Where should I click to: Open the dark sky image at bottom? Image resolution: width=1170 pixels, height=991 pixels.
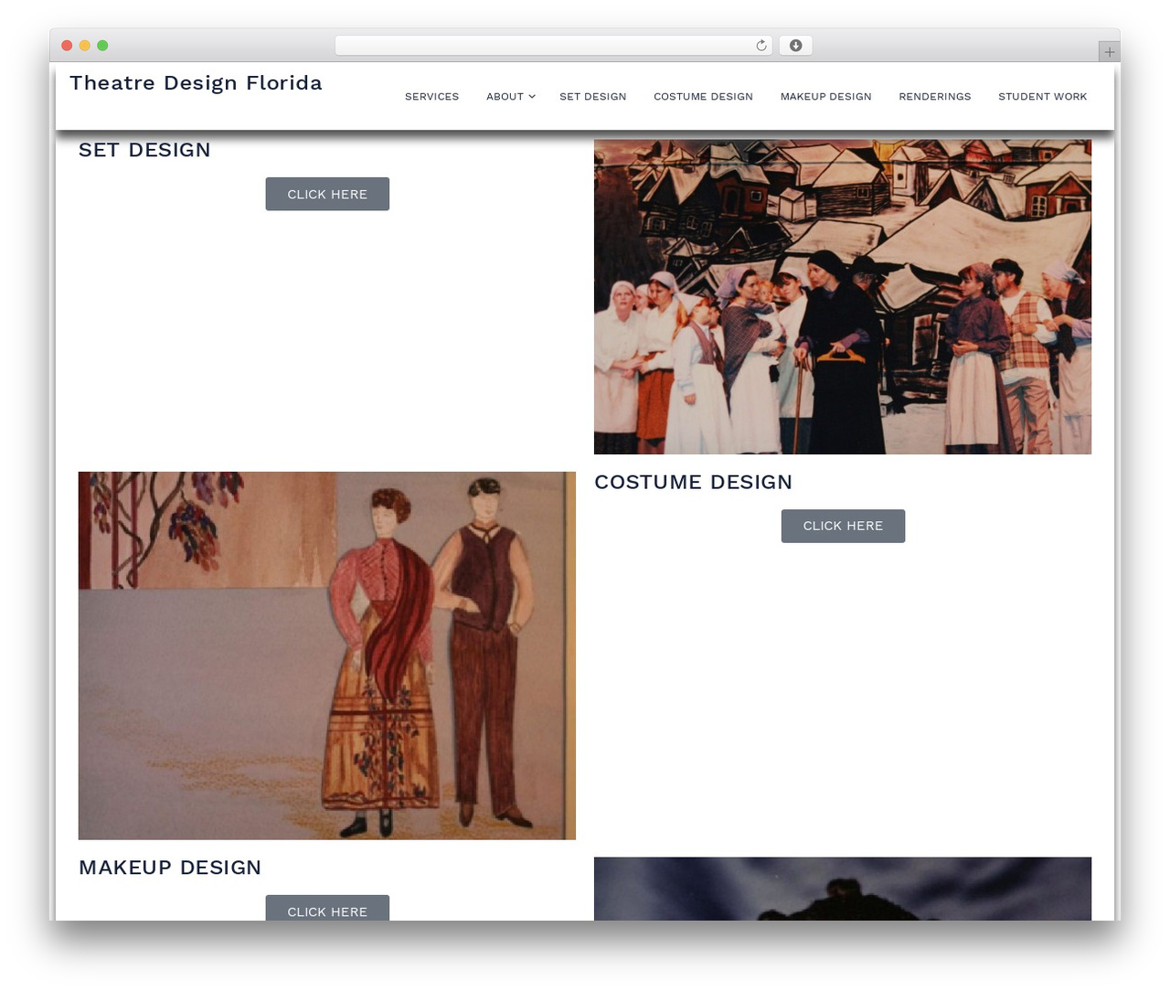843,889
